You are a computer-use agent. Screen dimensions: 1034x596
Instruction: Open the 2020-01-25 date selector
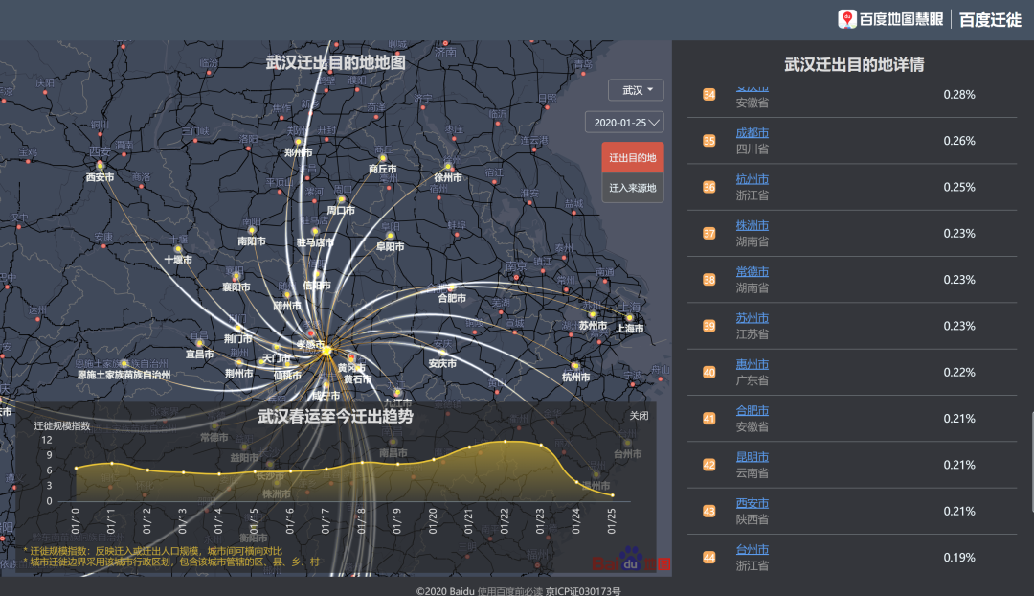[x=624, y=122]
